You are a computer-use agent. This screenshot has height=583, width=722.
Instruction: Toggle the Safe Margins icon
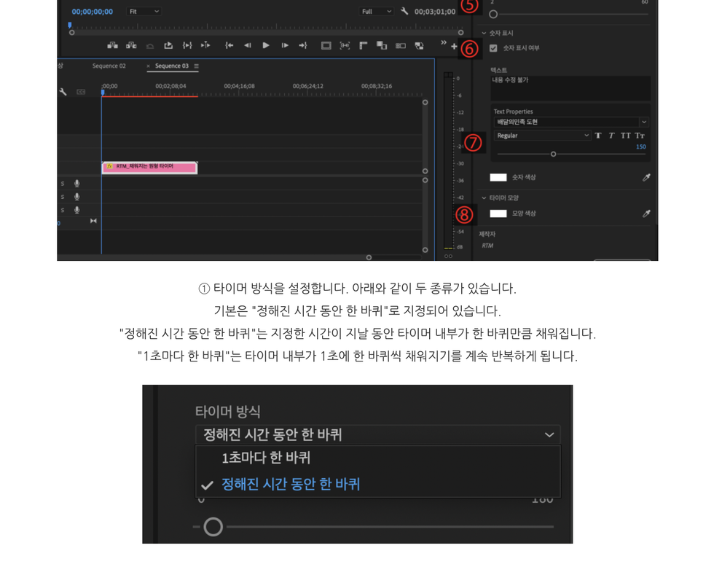click(x=326, y=45)
